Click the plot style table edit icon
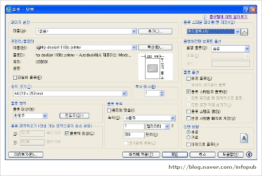The height and width of the screenshot is (176, 262). tap(244, 32)
